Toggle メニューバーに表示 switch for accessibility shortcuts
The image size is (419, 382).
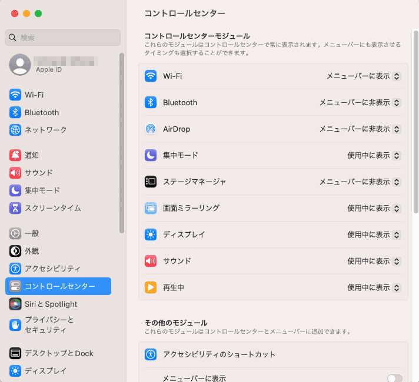coord(395,378)
